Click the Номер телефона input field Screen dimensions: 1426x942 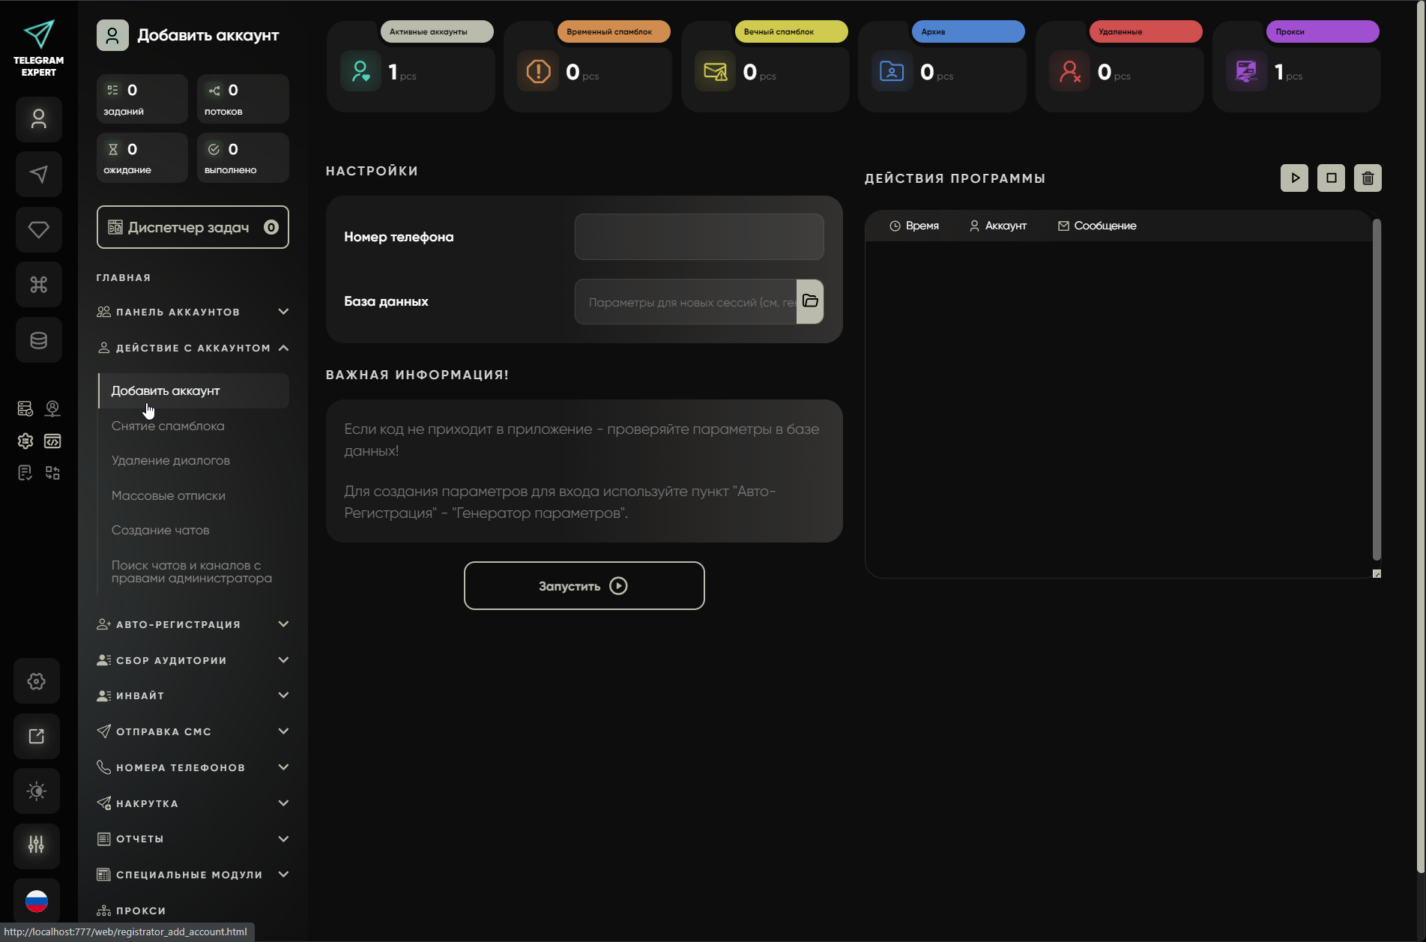click(698, 237)
